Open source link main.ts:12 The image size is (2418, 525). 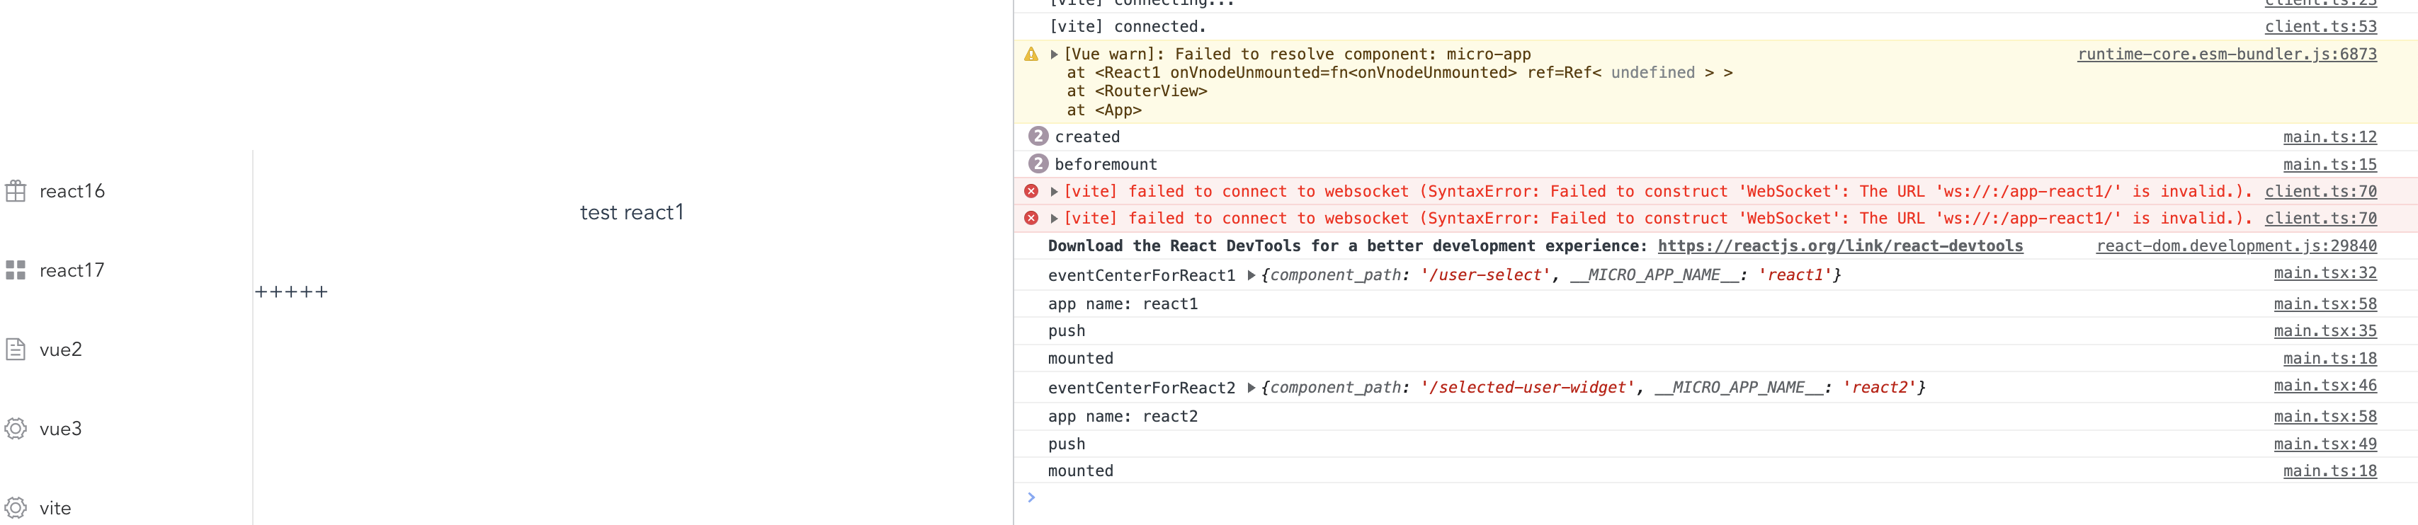[x=2329, y=137]
